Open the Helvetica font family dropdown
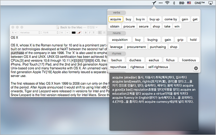Viewport: 216px width, 135px height. (30, 32)
